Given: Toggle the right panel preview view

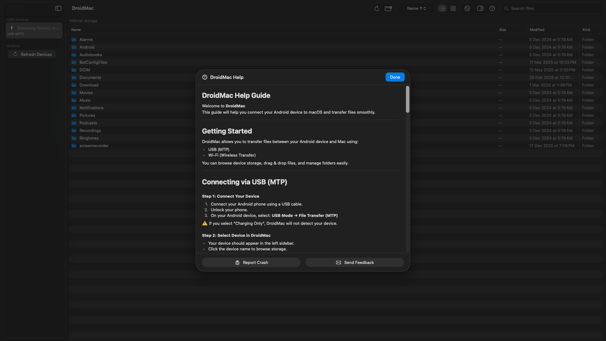Looking at the screenshot, I should tap(480, 8).
